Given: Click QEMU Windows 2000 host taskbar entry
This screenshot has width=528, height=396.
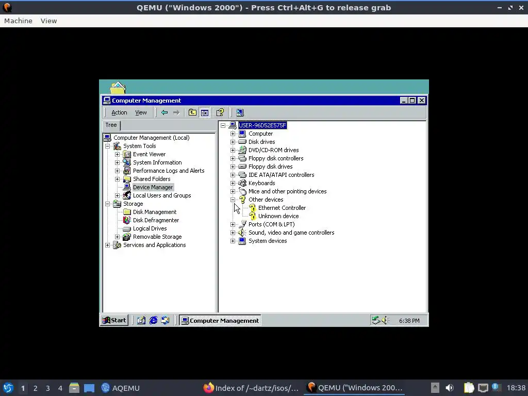Looking at the screenshot, I should pos(355,388).
